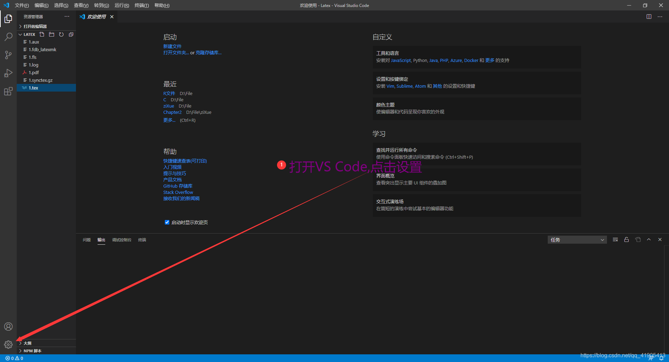Open find and run all commands card
Viewport: 669px width, 362px height.
(477, 154)
